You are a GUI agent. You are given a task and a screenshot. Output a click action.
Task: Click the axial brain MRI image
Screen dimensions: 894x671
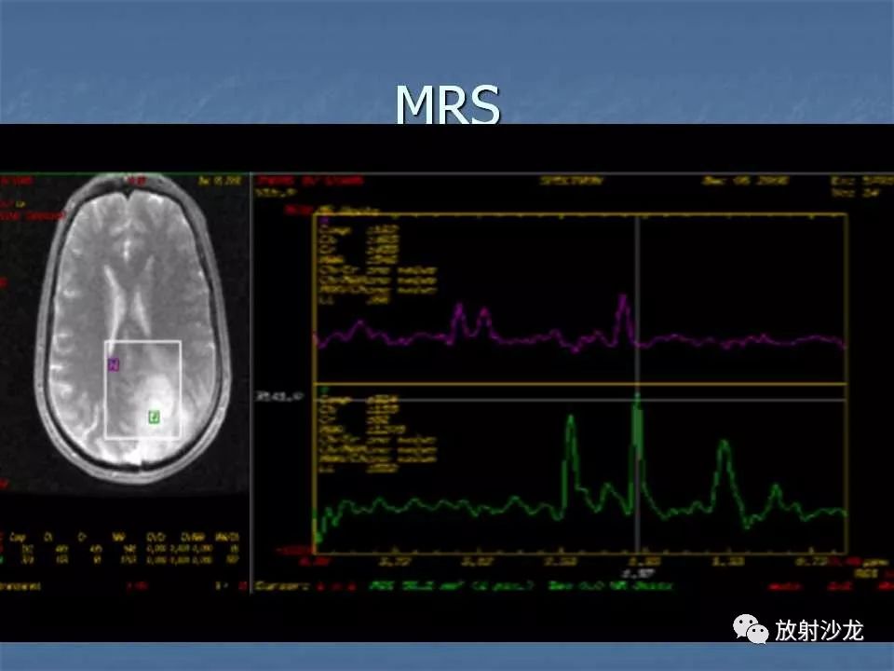pos(132,329)
